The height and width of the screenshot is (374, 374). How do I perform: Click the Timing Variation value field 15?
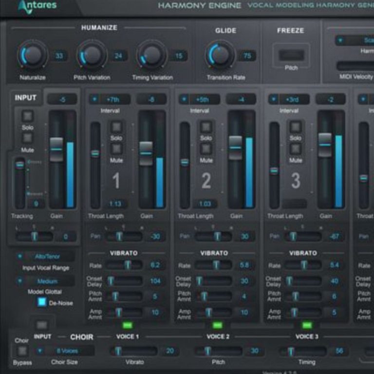179,56
